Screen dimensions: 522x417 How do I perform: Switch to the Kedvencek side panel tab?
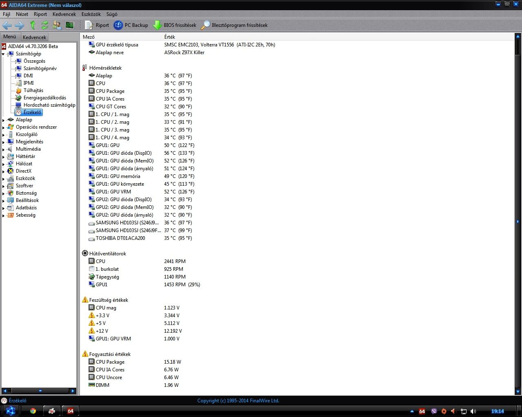35,37
